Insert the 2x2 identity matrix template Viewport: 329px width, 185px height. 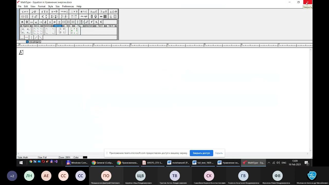click(x=62, y=31)
